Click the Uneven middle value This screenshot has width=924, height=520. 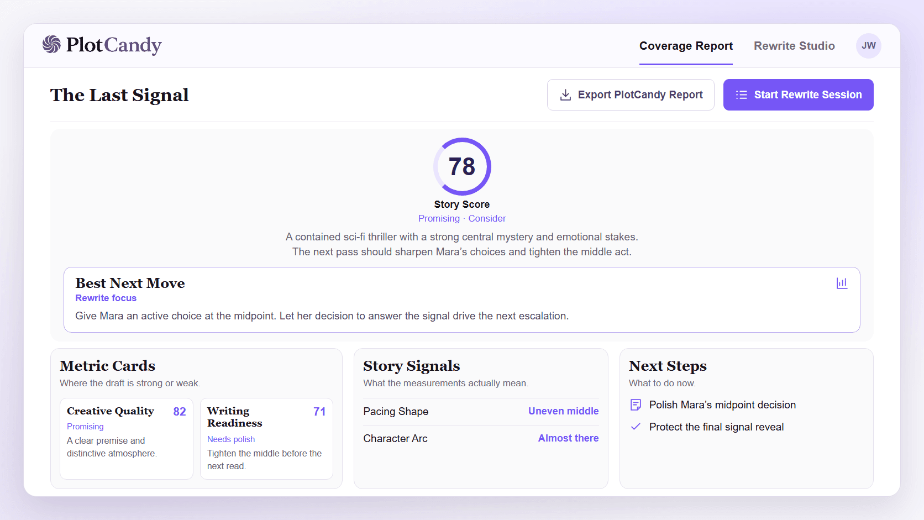point(563,411)
